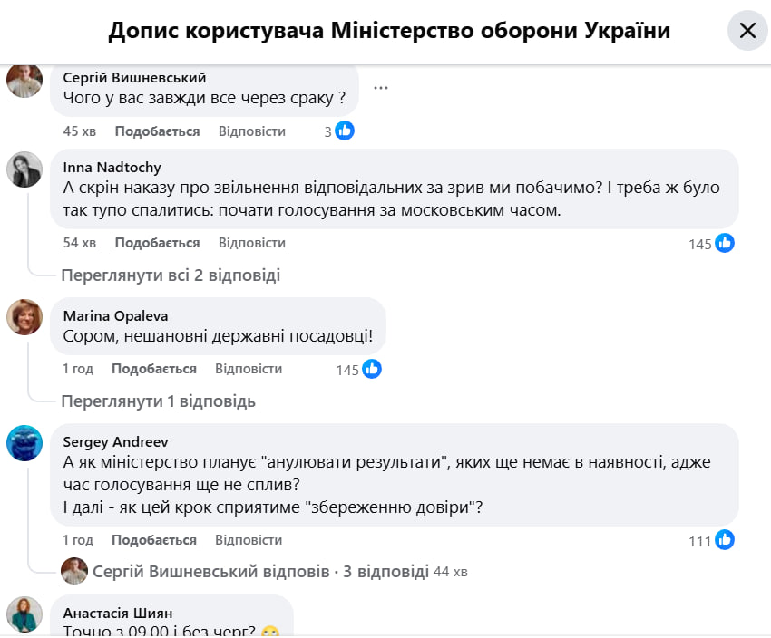Expand the 1 reply under Marina Opaleva's comment

pos(159,401)
